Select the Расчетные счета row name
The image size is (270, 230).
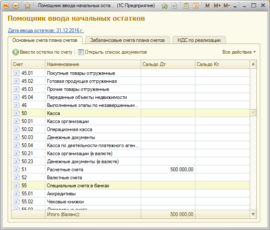[65, 170]
